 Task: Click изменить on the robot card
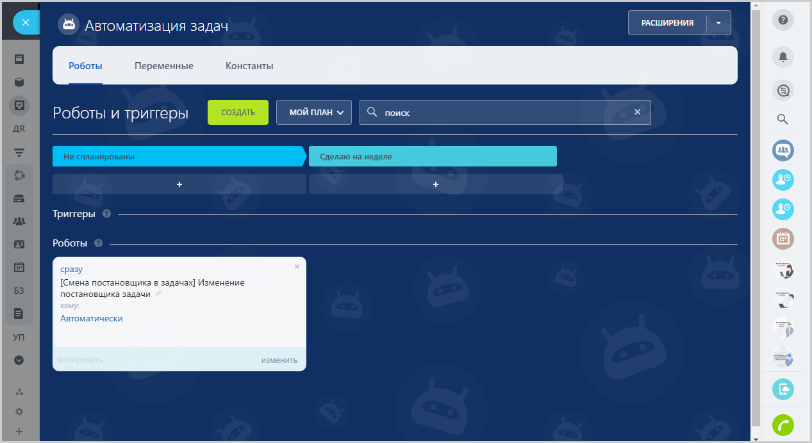[279, 360]
